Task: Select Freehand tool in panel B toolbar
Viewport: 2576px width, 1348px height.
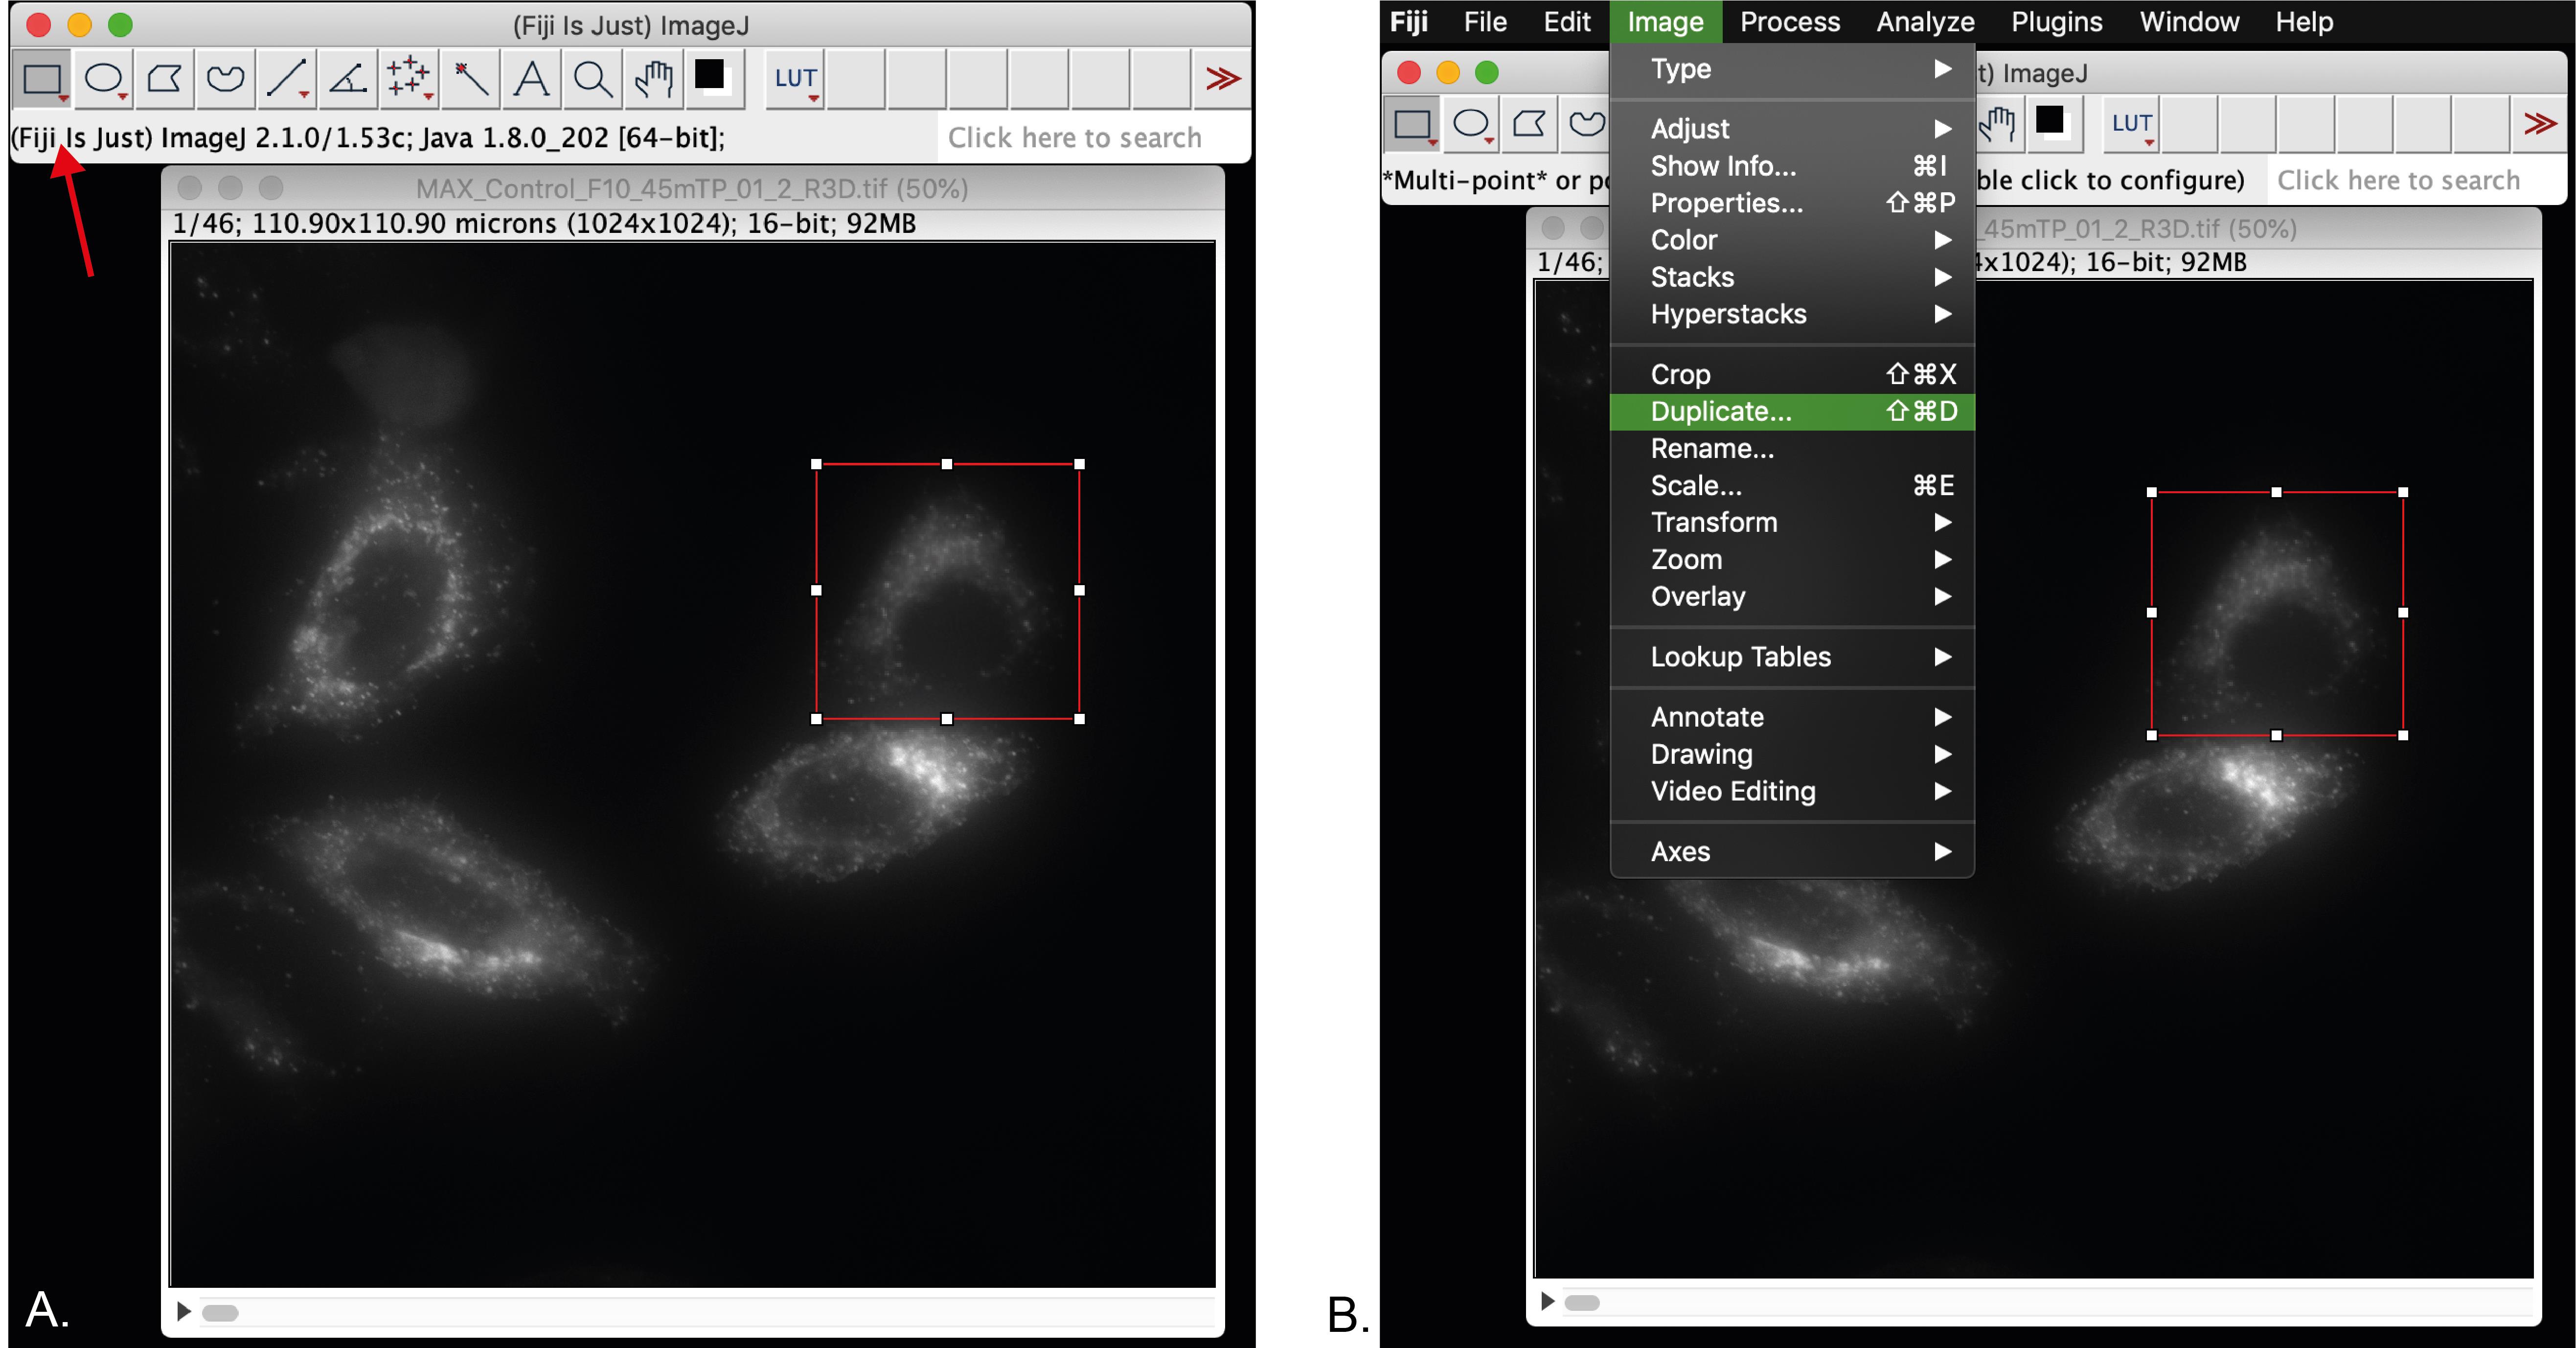Action: [x=1586, y=124]
